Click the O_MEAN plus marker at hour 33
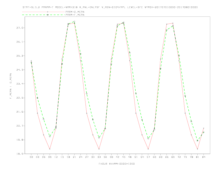This screenshot has width=222, height=171. 99,149
